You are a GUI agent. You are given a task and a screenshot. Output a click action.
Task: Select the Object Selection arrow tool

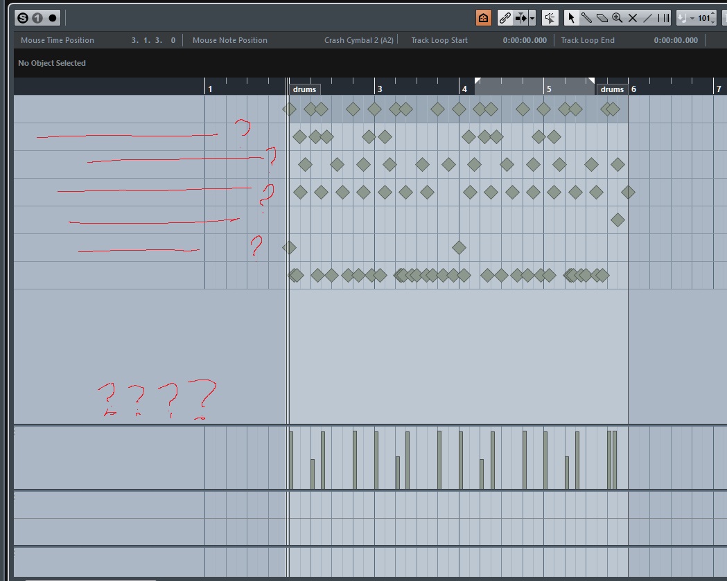[571, 18]
